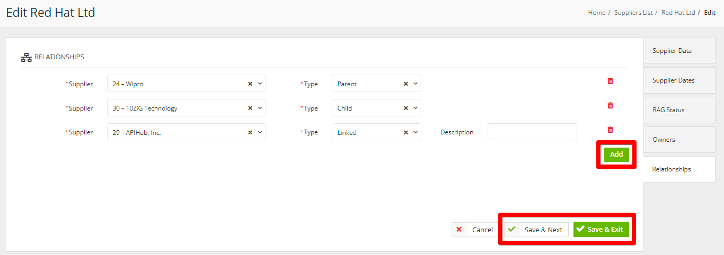
Task: Delete the APIHub, Inc. relationship row
Action: pos(610,130)
